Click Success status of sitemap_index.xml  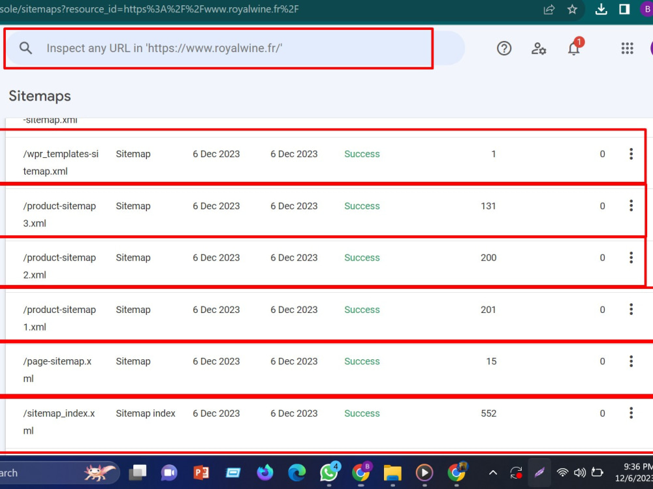[x=362, y=413]
